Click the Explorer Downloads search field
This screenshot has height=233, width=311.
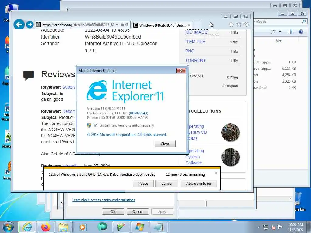coord(278,22)
